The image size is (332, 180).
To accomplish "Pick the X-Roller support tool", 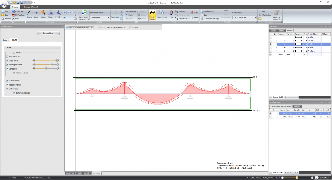I will (58, 14).
